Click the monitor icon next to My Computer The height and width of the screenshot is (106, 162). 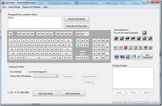click(122, 56)
